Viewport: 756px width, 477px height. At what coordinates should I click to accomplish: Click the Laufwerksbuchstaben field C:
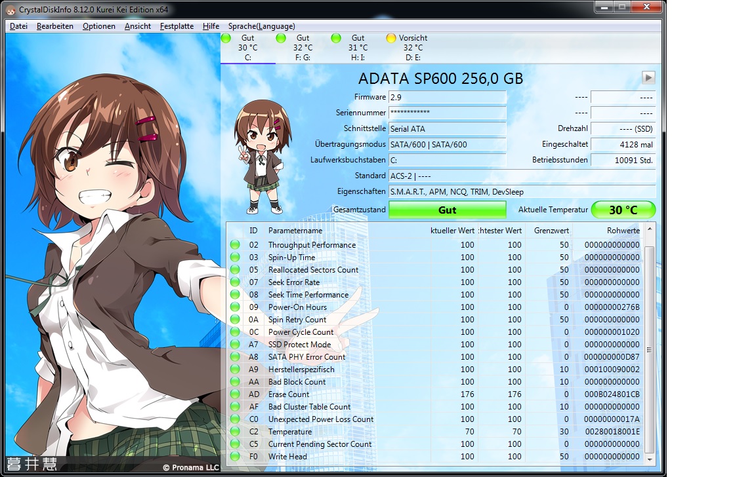click(448, 160)
